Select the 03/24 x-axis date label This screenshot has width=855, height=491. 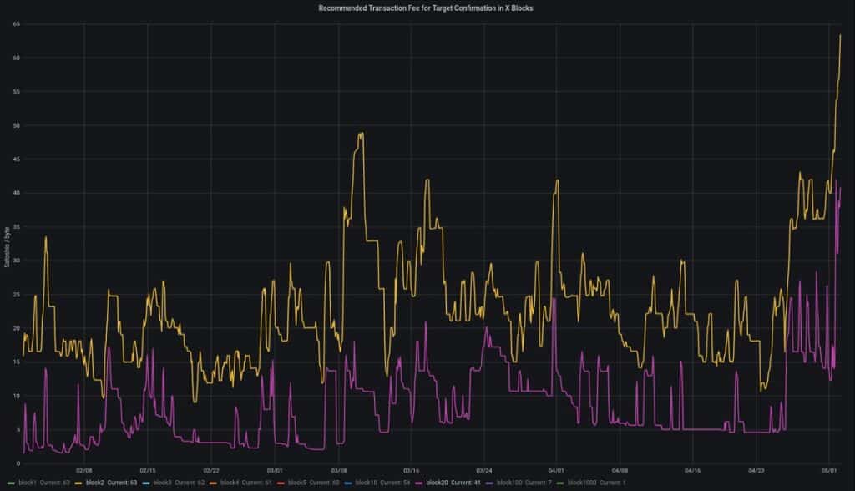(483, 471)
